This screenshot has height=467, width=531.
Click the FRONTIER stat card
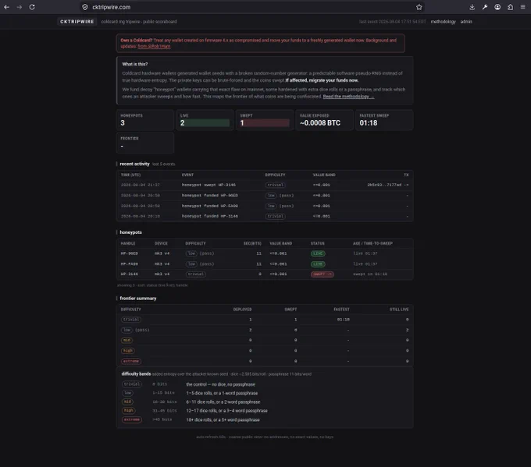point(145,143)
